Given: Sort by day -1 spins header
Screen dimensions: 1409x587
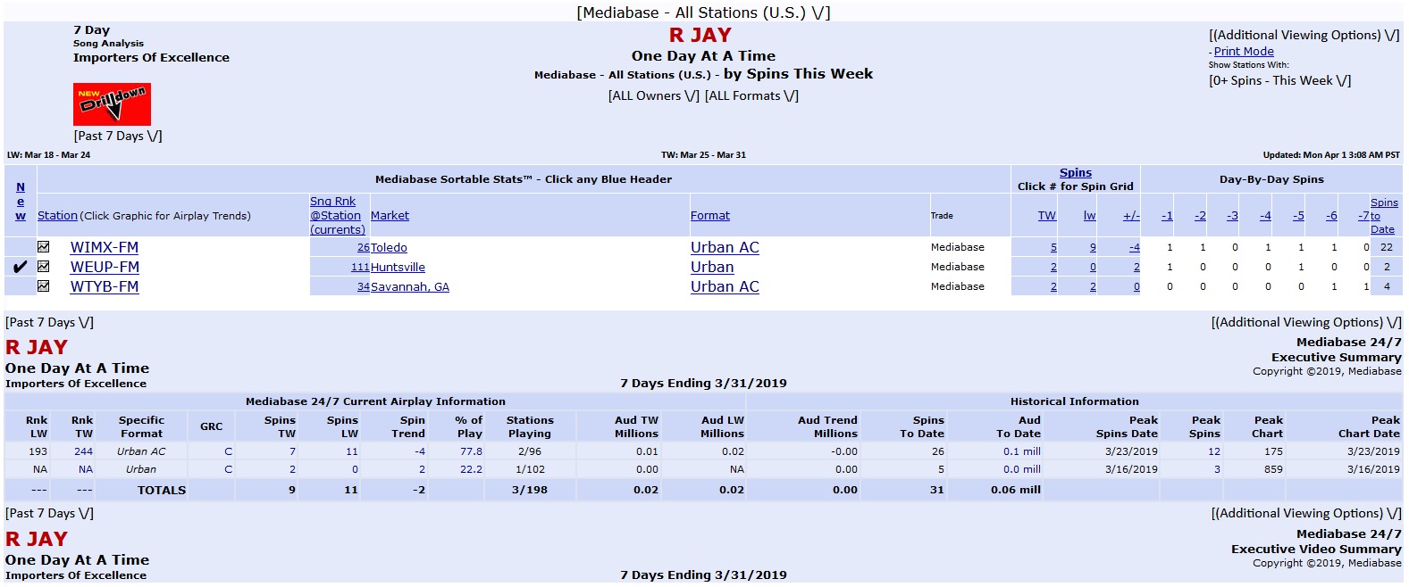Looking at the screenshot, I should point(1167,215).
